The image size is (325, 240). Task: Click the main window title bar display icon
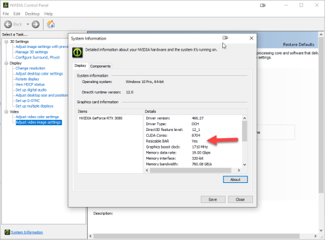[263, 5]
